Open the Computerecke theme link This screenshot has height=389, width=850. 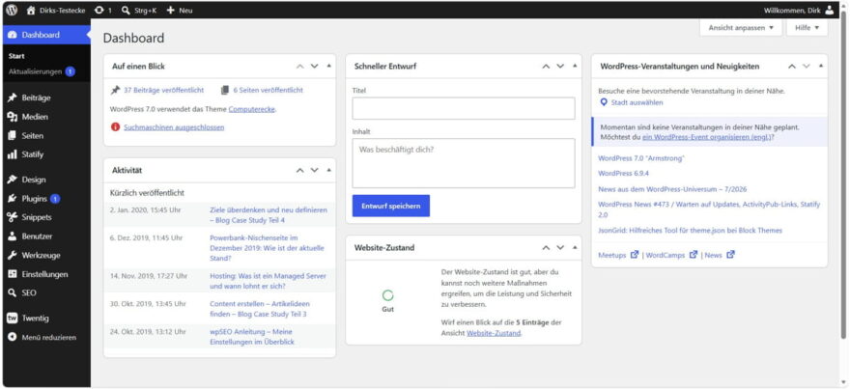click(251, 109)
